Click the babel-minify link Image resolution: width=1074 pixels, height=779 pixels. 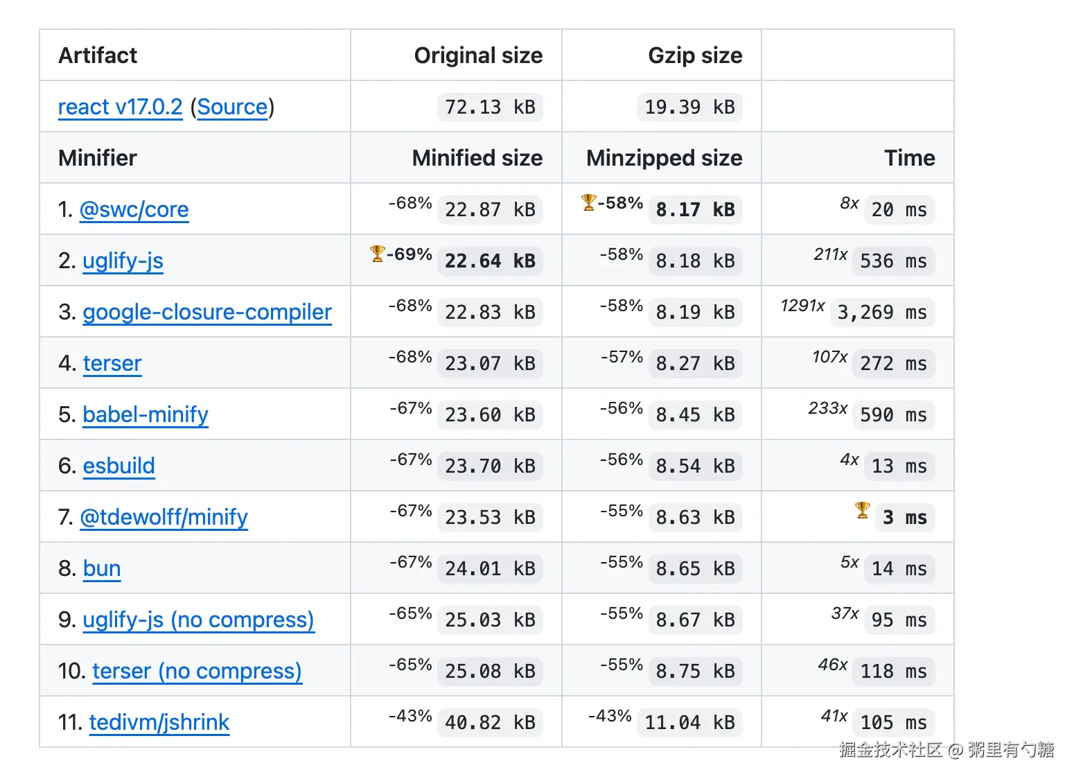(x=145, y=414)
